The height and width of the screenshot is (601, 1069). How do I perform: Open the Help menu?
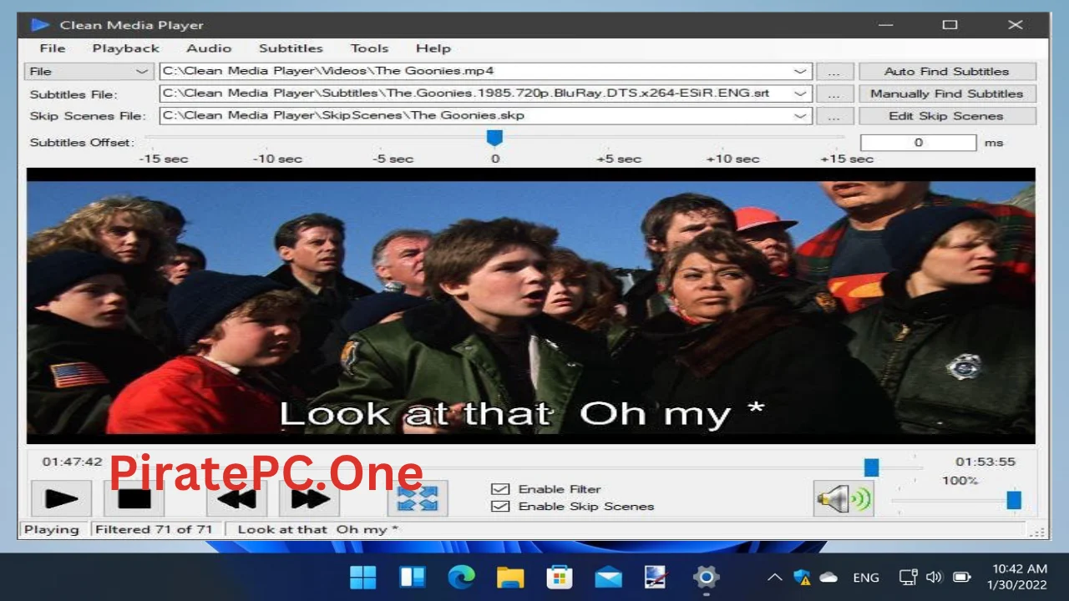tap(433, 48)
